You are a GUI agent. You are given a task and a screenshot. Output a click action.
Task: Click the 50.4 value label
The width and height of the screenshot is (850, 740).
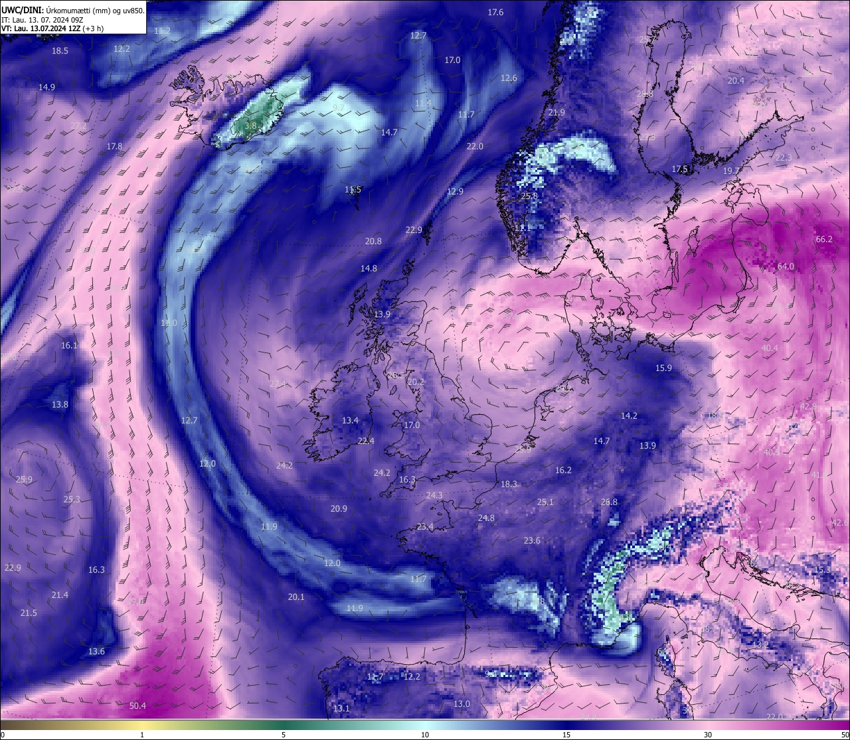coord(137,705)
